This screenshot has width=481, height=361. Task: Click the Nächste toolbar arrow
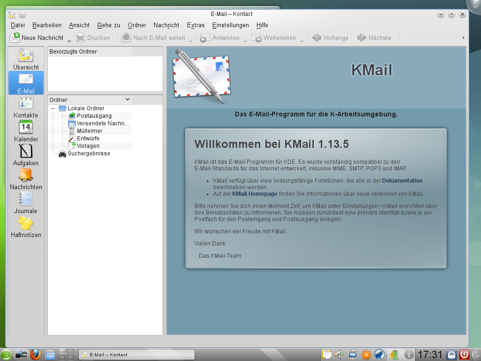375,37
